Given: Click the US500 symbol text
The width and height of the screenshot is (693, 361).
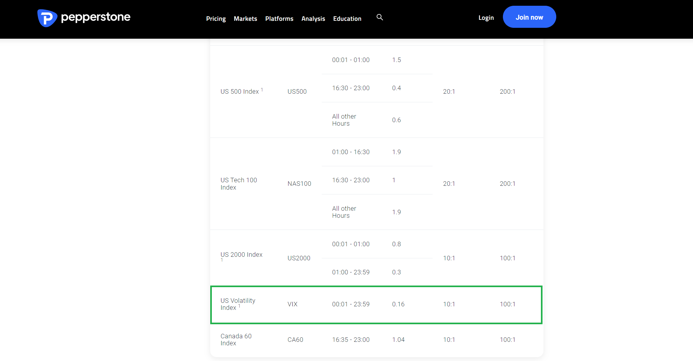Looking at the screenshot, I should pos(297,91).
